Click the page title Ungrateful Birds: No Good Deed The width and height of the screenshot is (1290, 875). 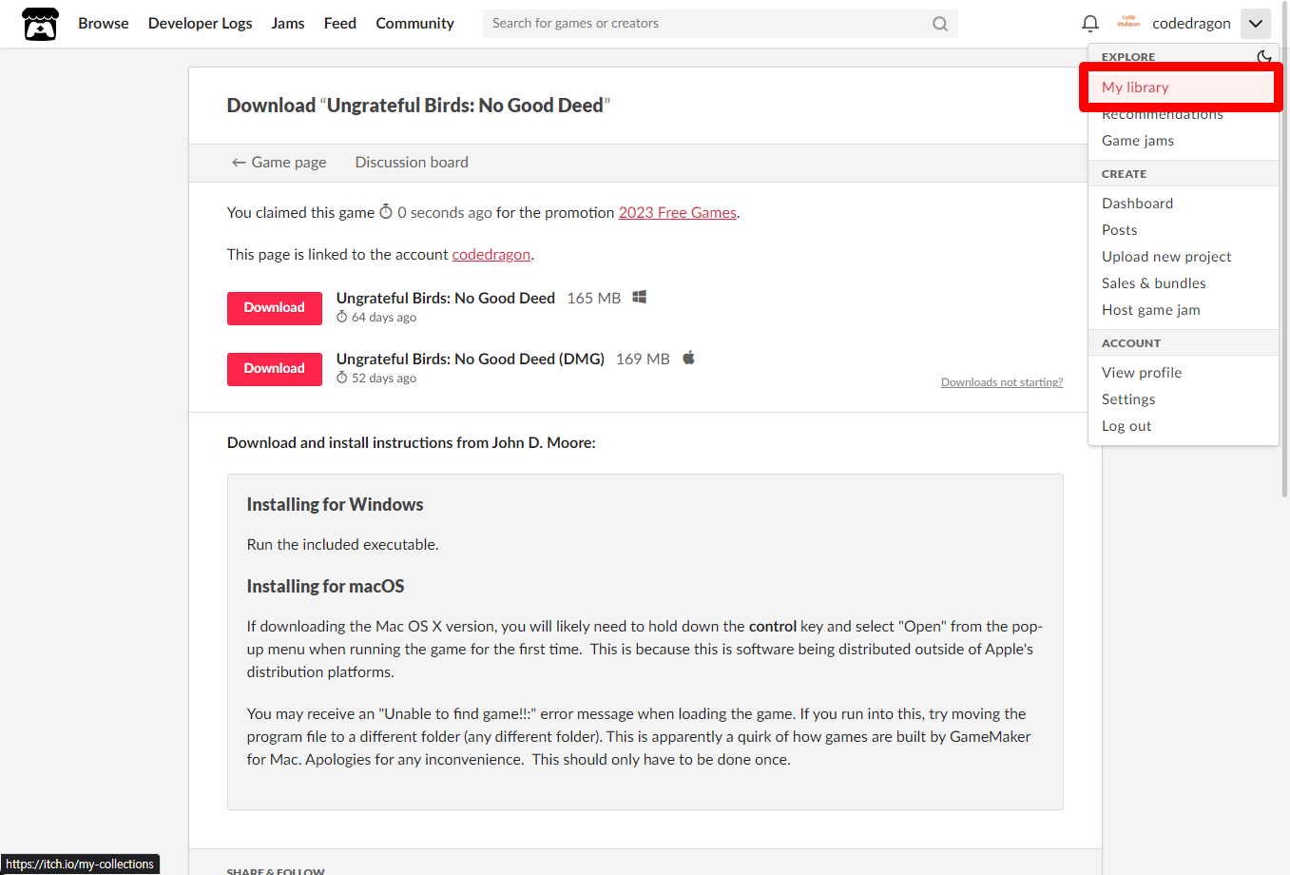[465, 106]
